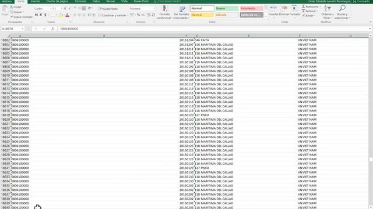The height and width of the screenshot is (209, 373).
Task: Apply the Incorrecto cell style
Action: click(251, 9)
